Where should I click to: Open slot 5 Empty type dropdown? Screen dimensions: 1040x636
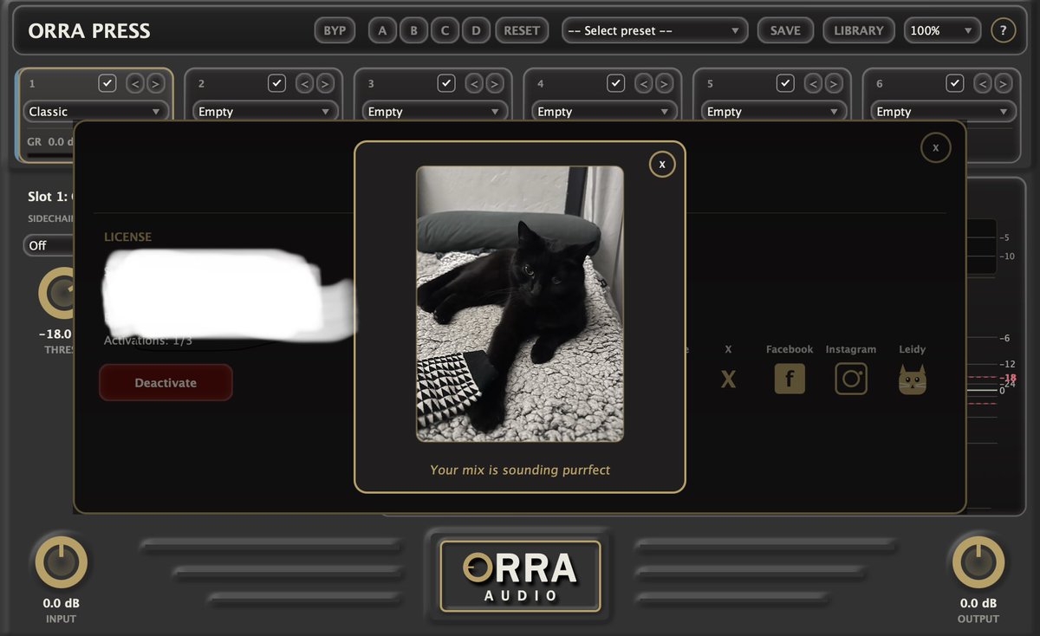[x=774, y=111]
